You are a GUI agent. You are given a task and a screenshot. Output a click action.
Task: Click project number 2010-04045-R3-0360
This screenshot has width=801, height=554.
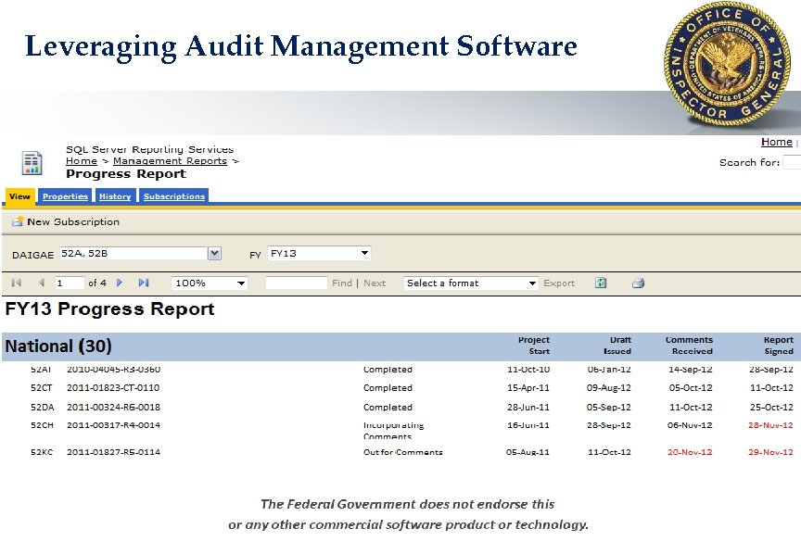[113, 369]
